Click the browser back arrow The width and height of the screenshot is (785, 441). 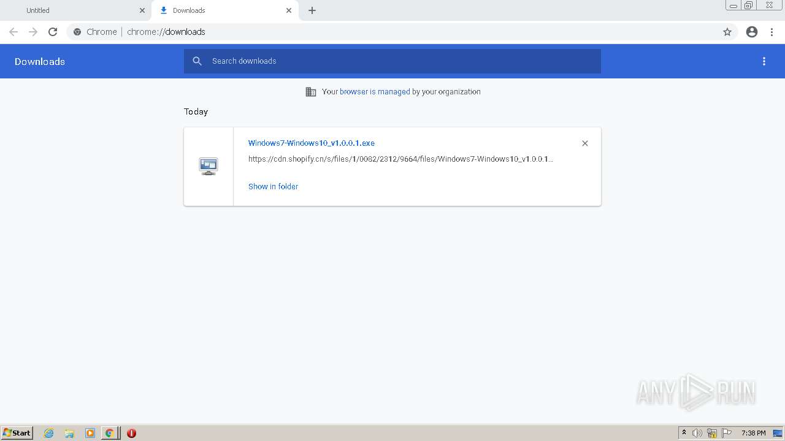13,32
